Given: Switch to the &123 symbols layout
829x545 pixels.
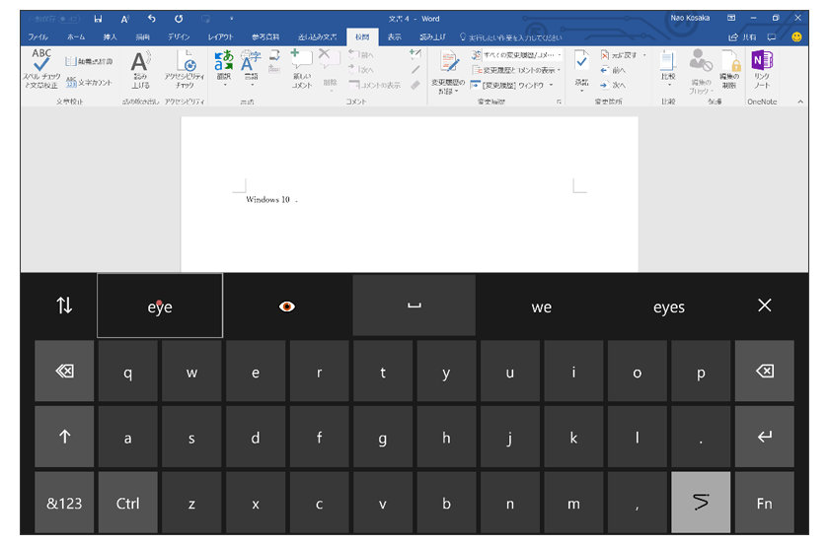Looking at the screenshot, I should (x=64, y=503).
